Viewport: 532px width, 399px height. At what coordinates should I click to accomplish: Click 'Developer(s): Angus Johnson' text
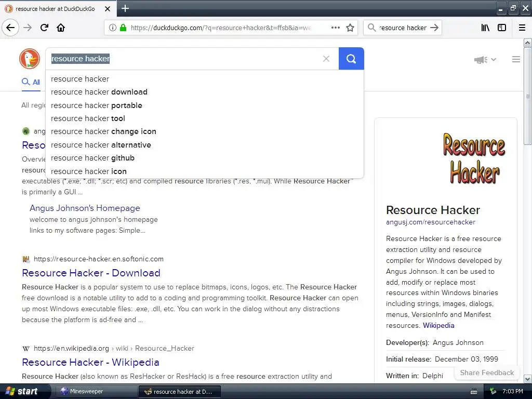[x=435, y=343]
